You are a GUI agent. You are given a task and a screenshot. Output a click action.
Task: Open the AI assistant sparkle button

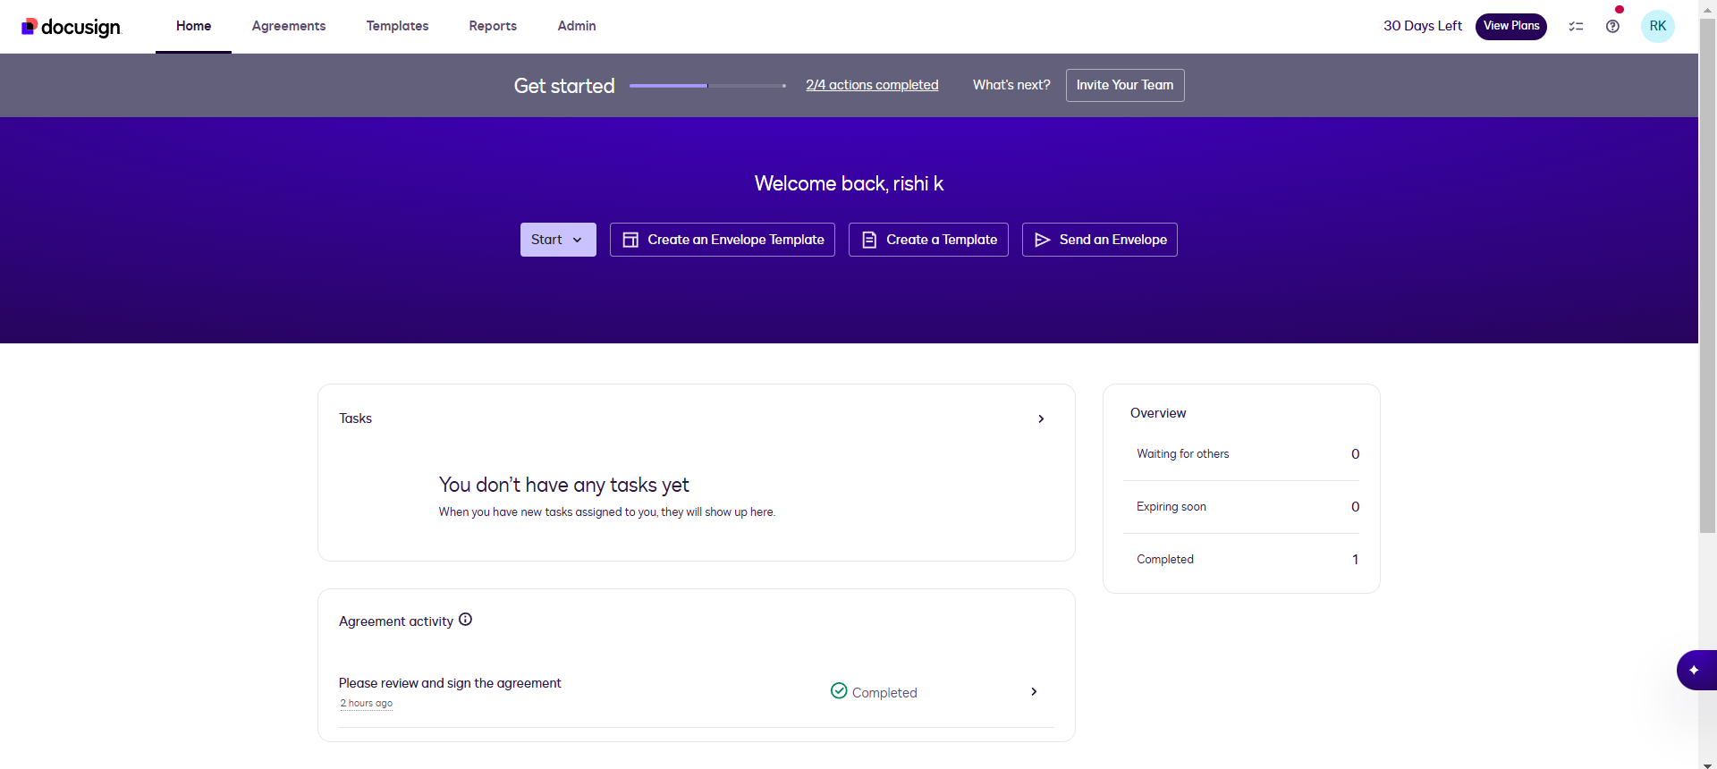[1694, 670]
